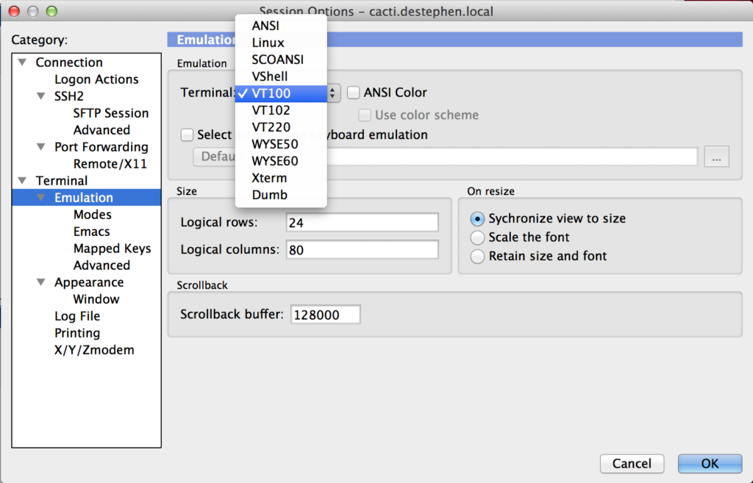Click the Logical columns field
Screen dimensions: 753x483
click(362, 250)
